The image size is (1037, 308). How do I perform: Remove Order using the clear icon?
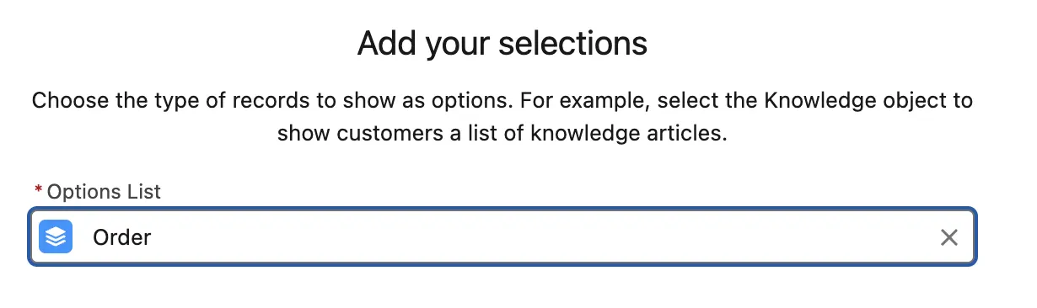tap(949, 238)
